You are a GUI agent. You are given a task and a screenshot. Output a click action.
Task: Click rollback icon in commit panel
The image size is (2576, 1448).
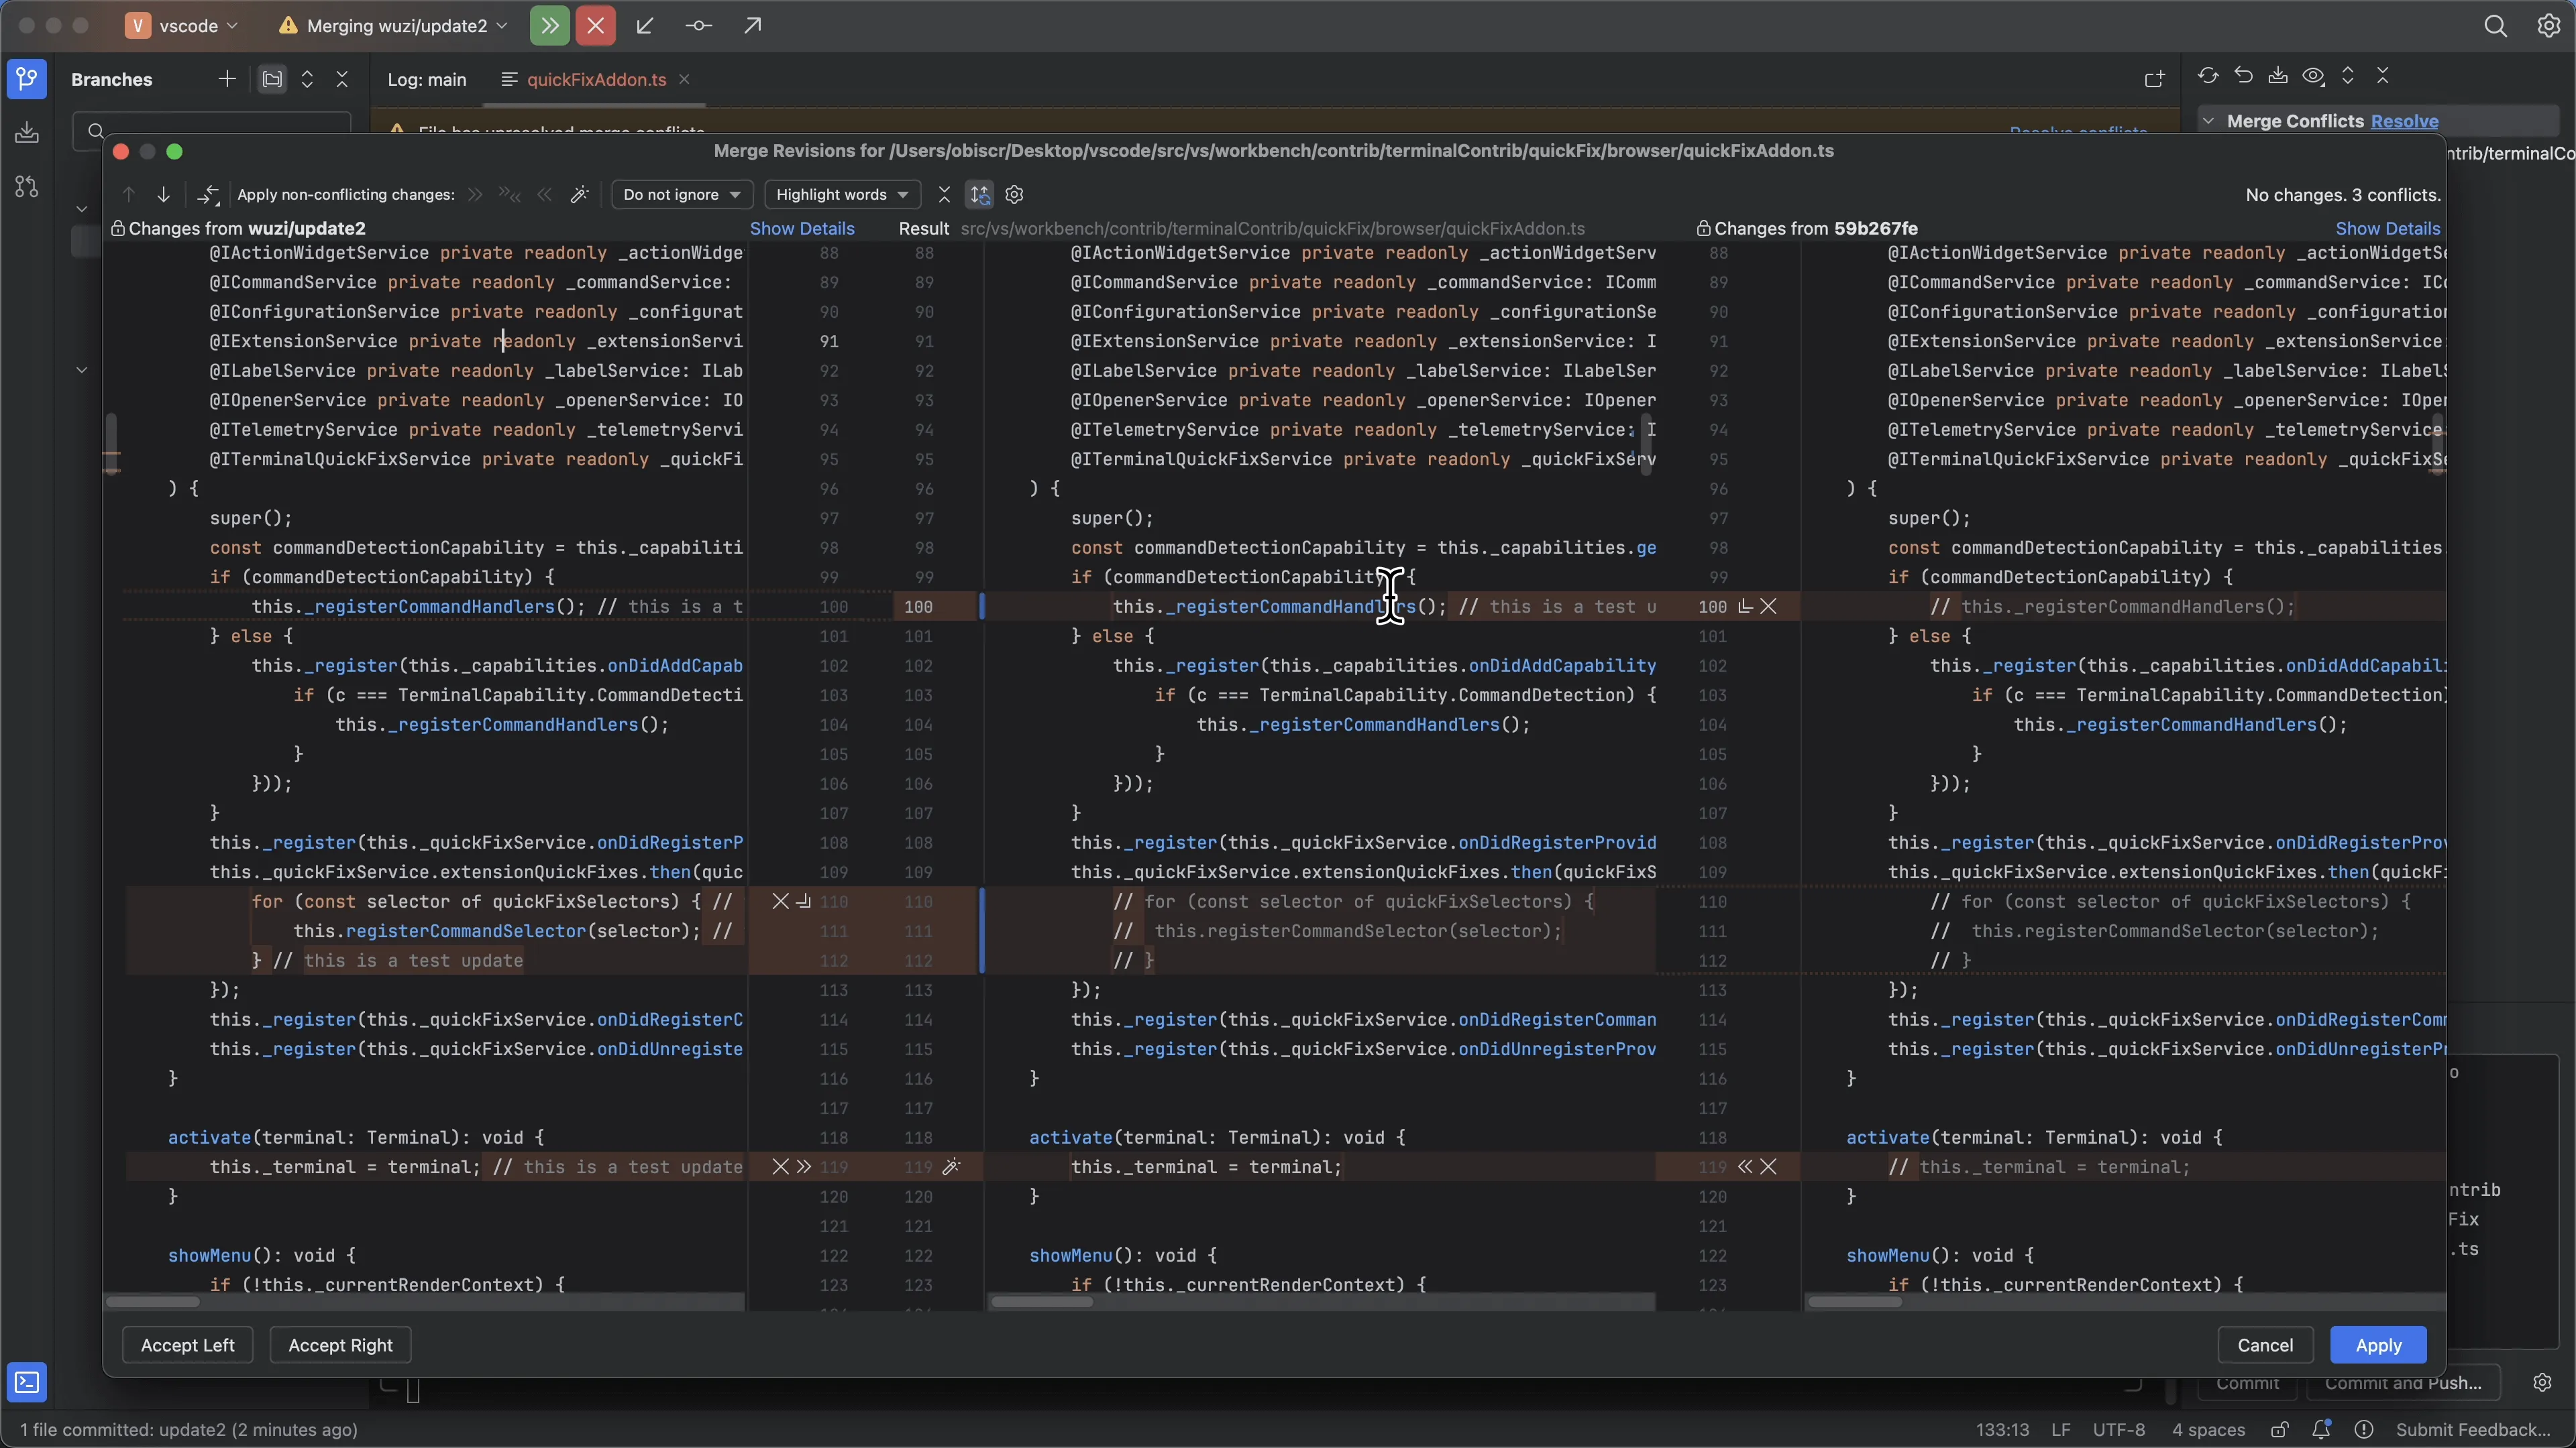coord(2243,76)
